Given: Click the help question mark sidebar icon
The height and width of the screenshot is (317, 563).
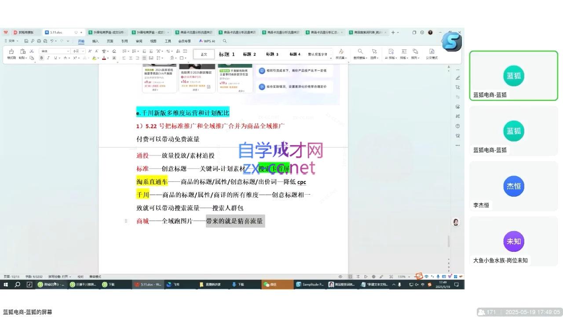Looking at the screenshot, I should click(x=458, y=126).
